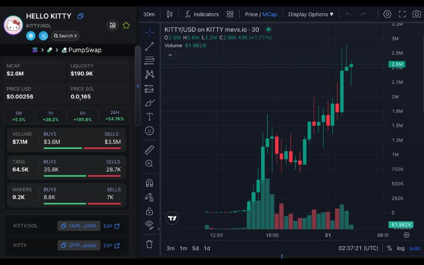Set chart range to 1m

[x=183, y=248]
